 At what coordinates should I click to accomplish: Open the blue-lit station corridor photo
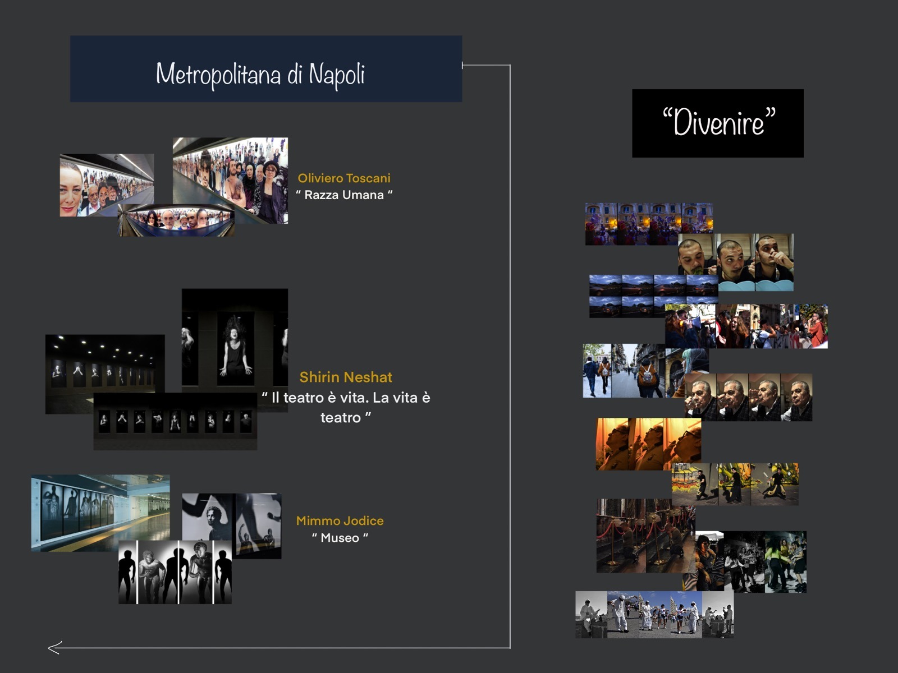pyautogui.click(x=100, y=513)
